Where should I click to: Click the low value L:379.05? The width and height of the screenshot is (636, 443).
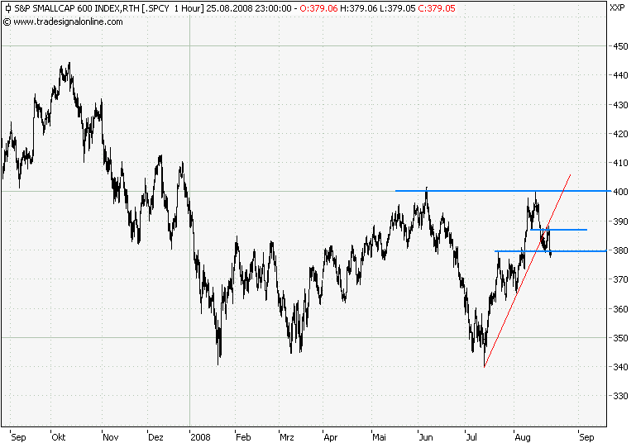[398, 8]
